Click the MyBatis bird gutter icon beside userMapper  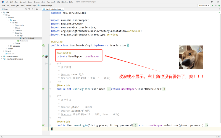pos(46,57)
